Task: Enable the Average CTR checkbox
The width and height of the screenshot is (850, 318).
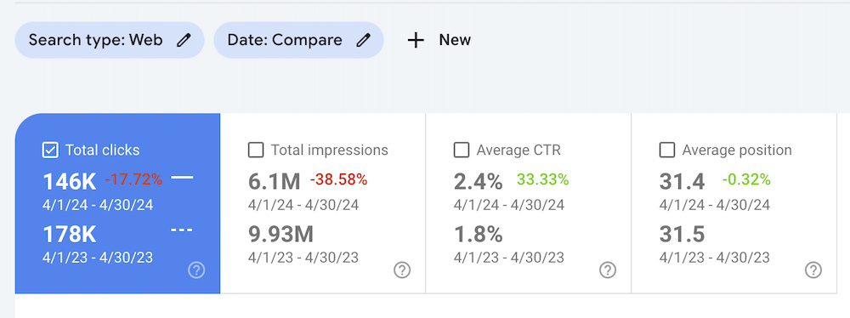Action: [462, 150]
